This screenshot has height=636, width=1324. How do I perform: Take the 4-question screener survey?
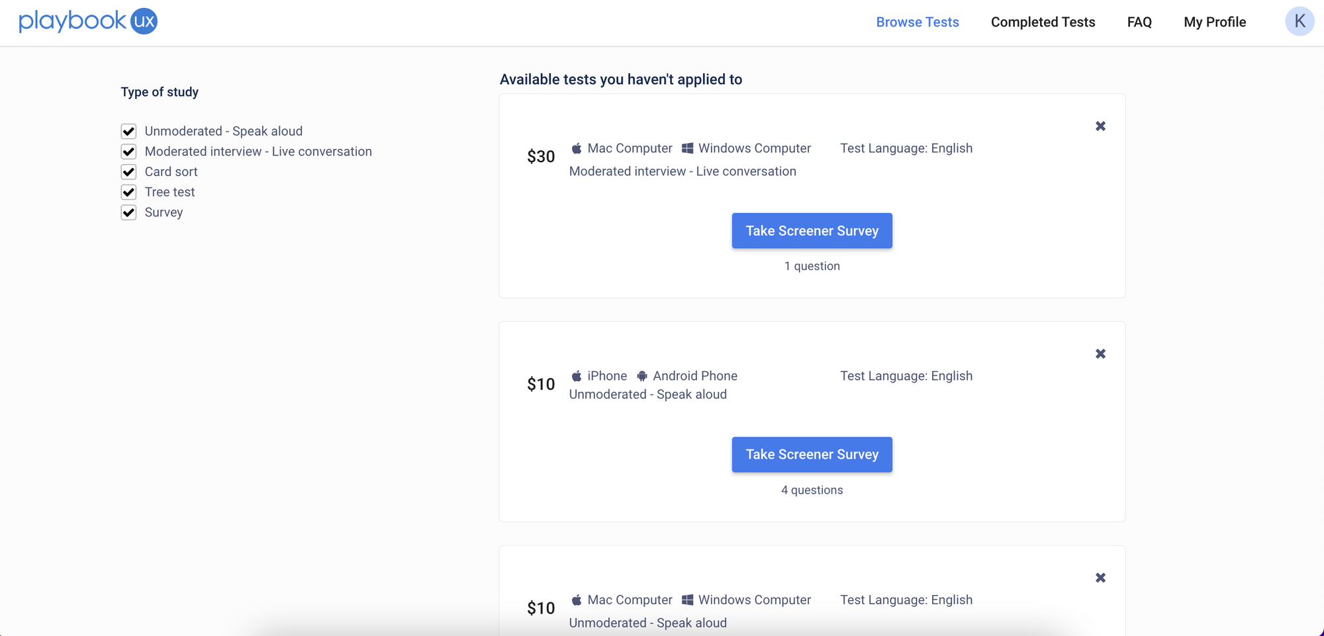(812, 455)
